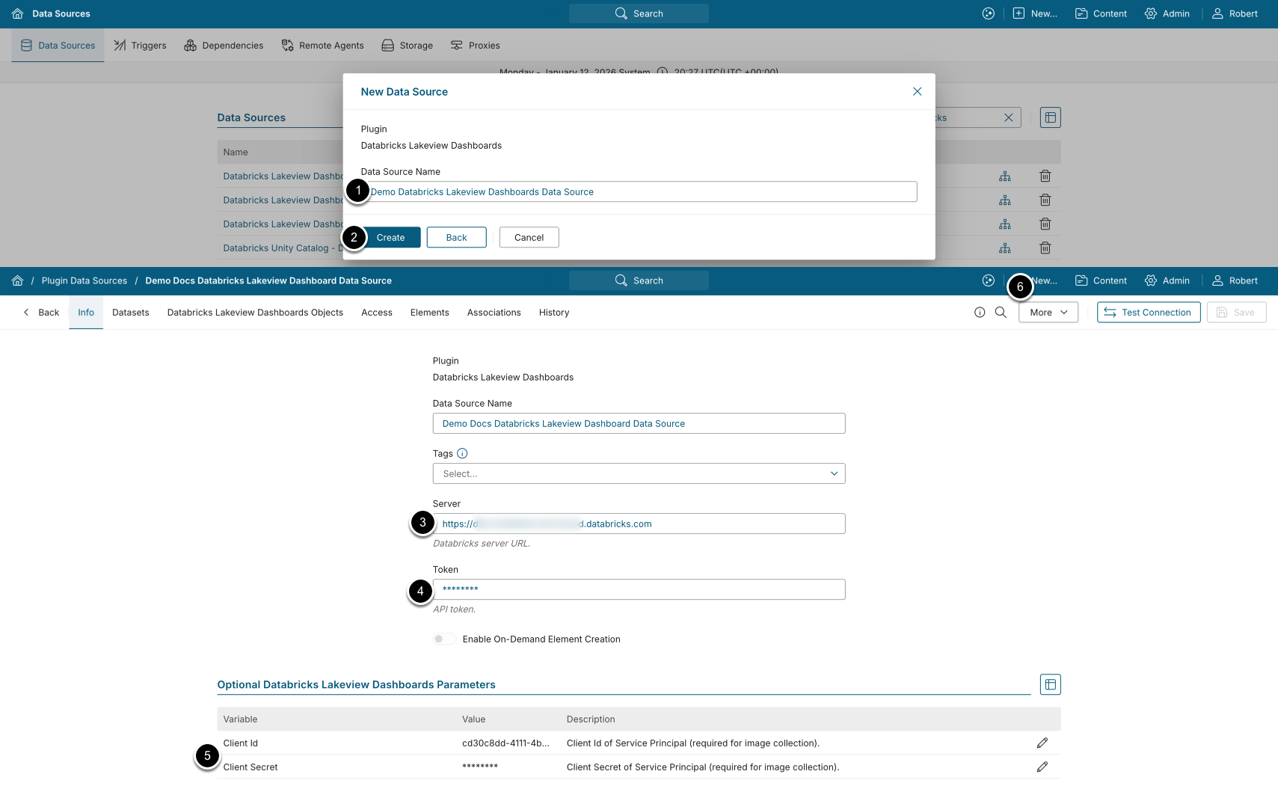This screenshot has width=1278, height=786.
Task: Clear the Data Sources list search field
Action: coord(1008,117)
